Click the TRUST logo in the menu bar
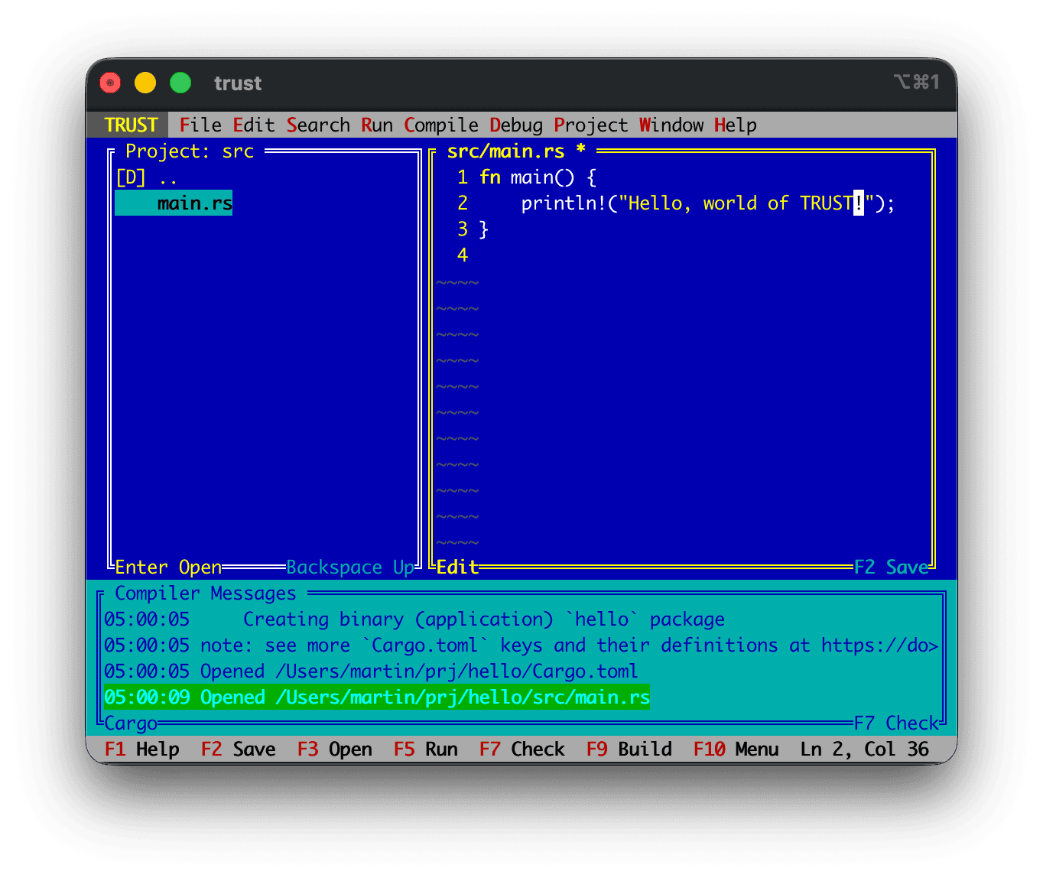This screenshot has width=1043, height=878. click(131, 125)
